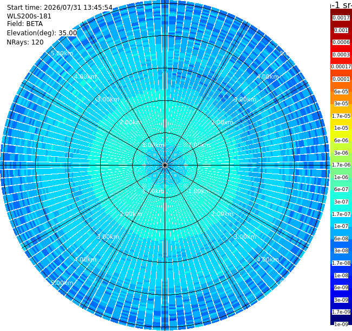Click the 1e-05 yellow colorbar level
This screenshot has width=352, height=331.
[341, 128]
